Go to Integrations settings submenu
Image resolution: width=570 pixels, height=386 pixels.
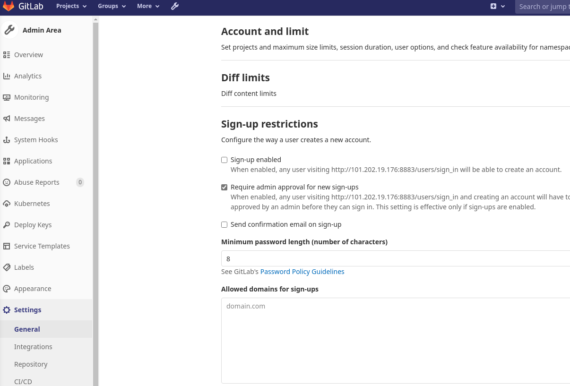33,347
